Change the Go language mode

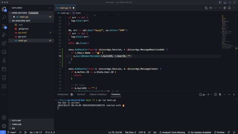(x=155, y=133)
